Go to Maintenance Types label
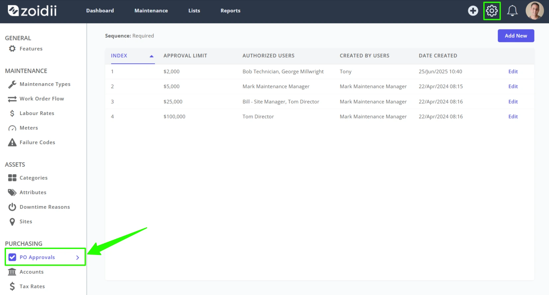This screenshot has width=549, height=295. 45,84
